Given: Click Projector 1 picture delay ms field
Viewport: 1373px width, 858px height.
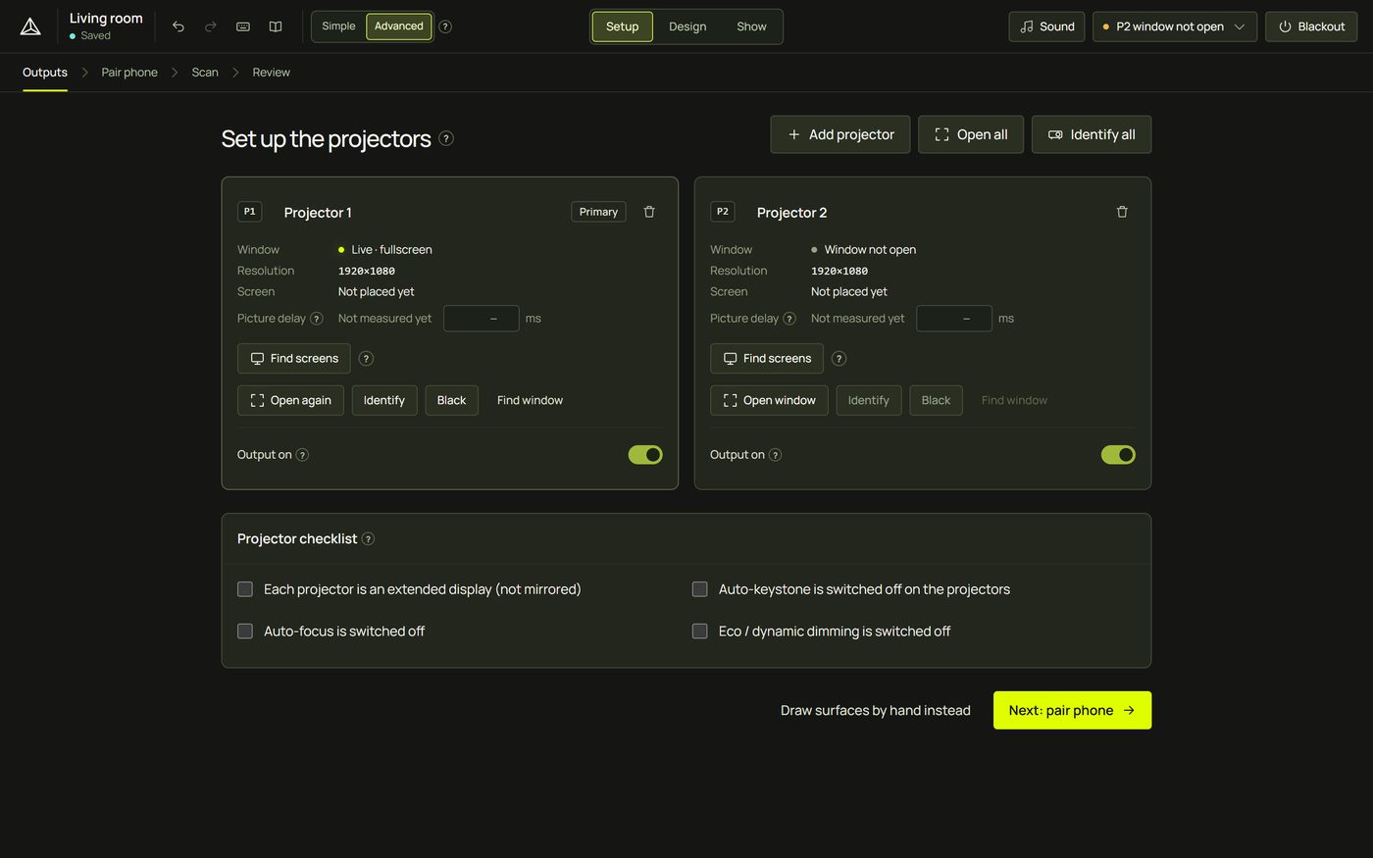Looking at the screenshot, I should (x=482, y=319).
